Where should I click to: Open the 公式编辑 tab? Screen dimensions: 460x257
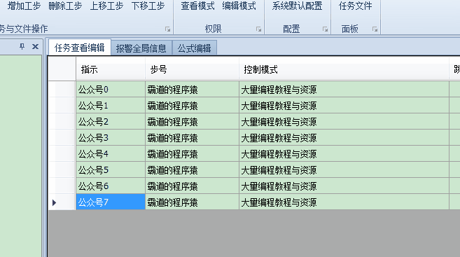coord(194,48)
